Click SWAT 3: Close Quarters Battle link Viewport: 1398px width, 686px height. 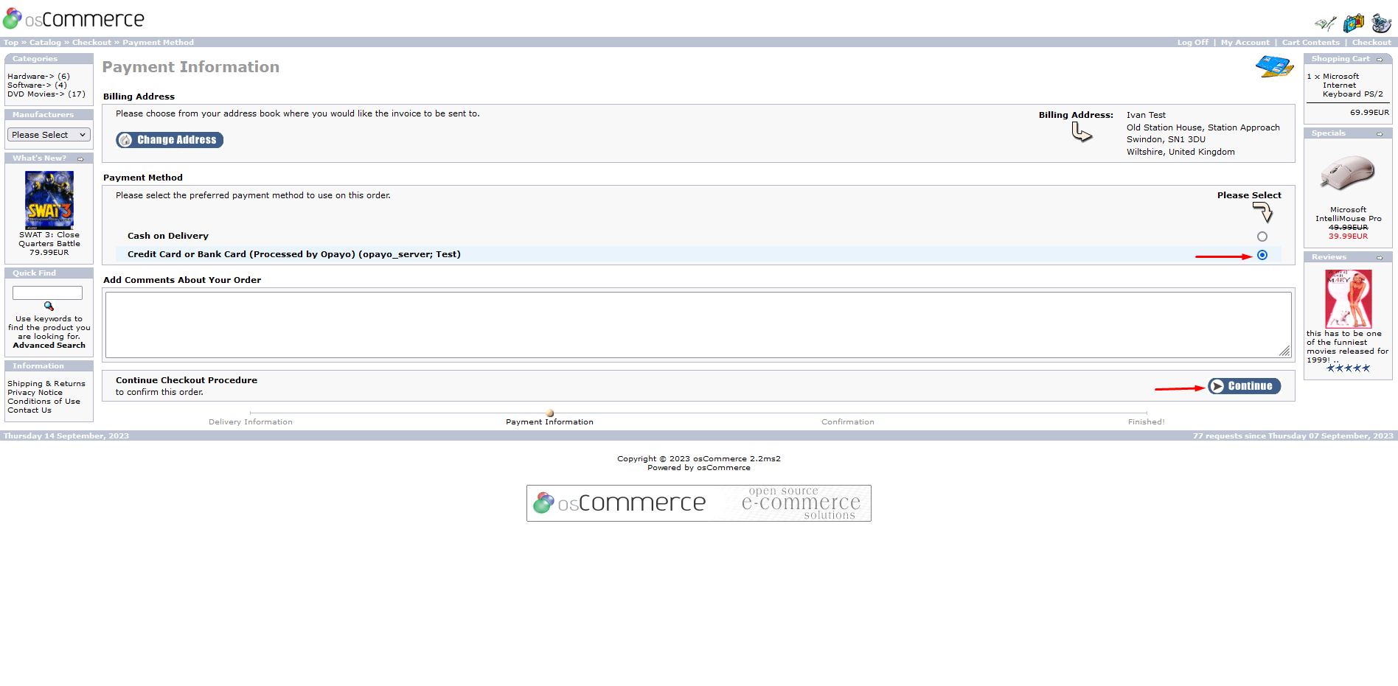tap(49, 239)
